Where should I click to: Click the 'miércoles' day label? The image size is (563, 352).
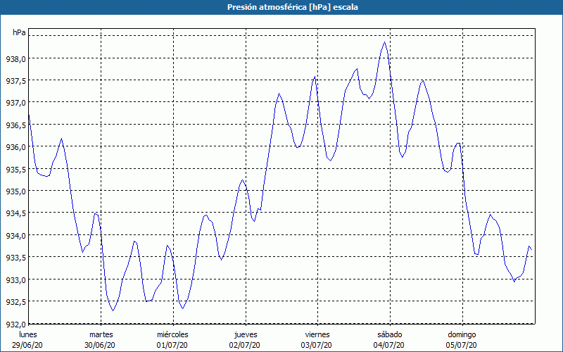pos(172,334)
